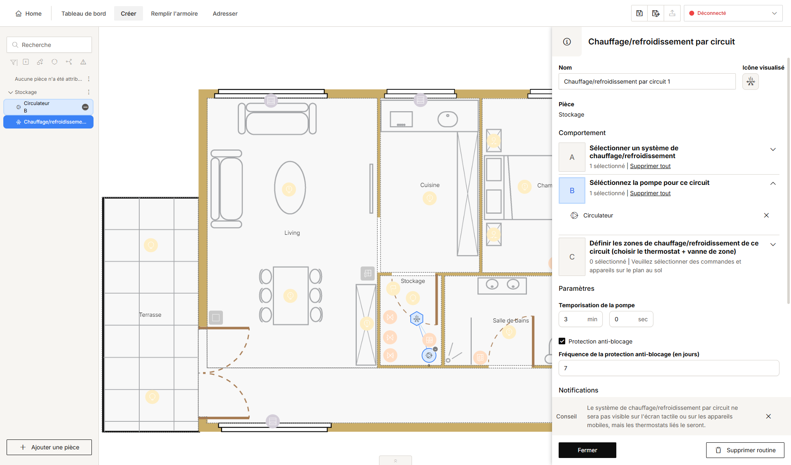Open Stockage room options menu
This screenshot has width=791, height=465.
tap(89, 92)
